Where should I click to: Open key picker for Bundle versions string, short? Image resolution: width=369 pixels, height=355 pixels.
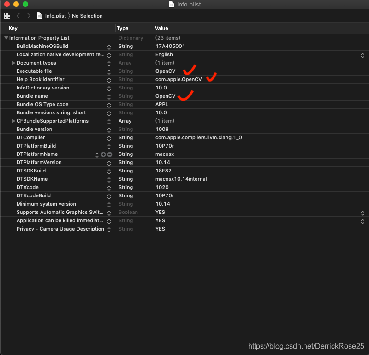tap(109, 113)
